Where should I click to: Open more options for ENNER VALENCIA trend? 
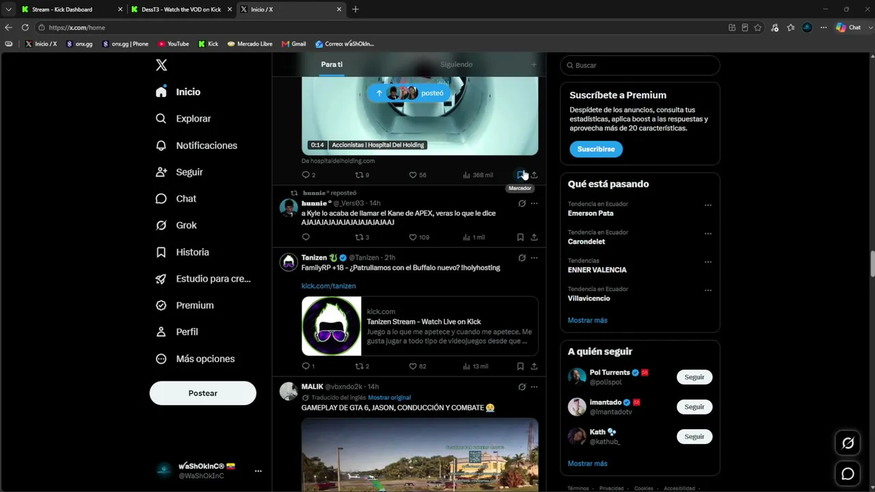click(708, 262)
